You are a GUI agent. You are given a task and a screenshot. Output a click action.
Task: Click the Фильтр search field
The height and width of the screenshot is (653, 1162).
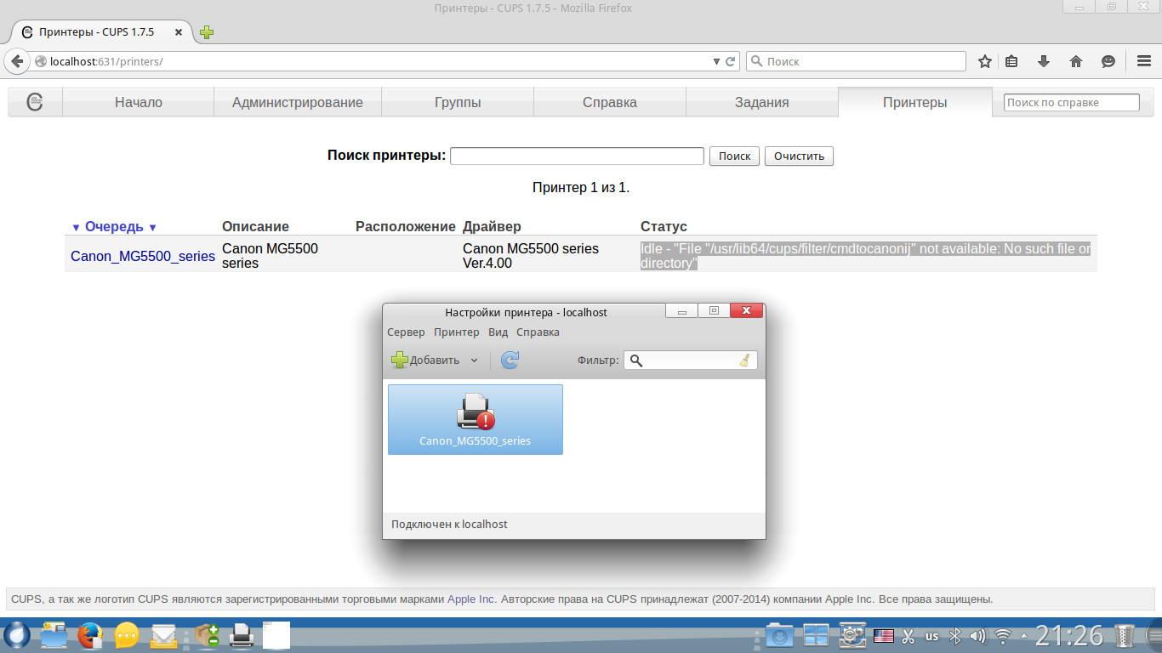tap(690, 361)
